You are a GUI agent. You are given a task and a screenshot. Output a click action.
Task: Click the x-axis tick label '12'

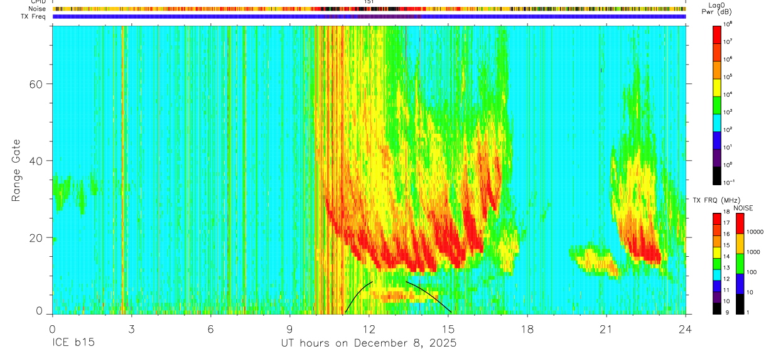point(369,328)
